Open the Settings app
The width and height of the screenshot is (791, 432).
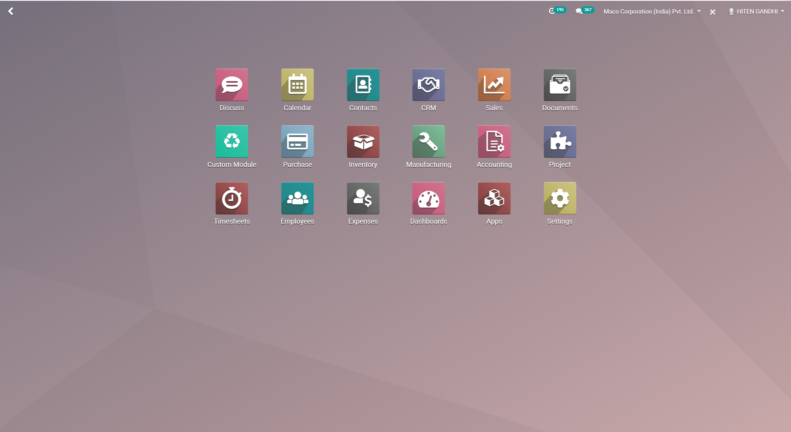point(560,198)
